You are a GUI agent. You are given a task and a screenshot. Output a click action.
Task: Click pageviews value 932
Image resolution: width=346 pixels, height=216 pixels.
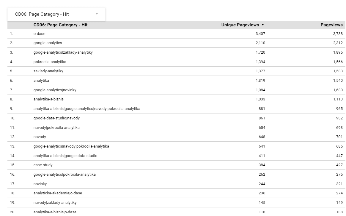pyautogui.click(x=339, y=118)
